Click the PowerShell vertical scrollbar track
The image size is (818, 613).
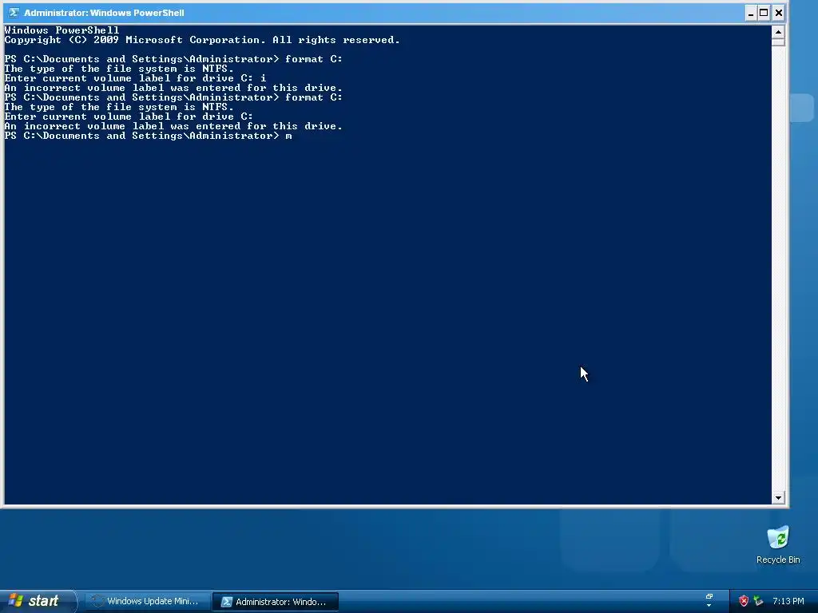tap(778, 268)
